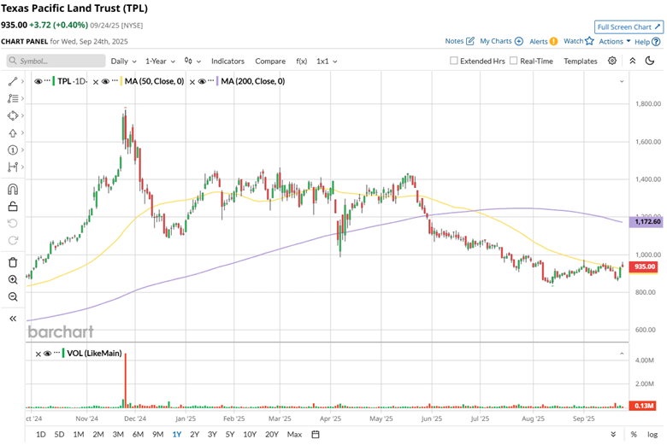Pick the up arrow annotation tool
The height and width of the screenshot is (445, 667).
click(x=12, y=133)
